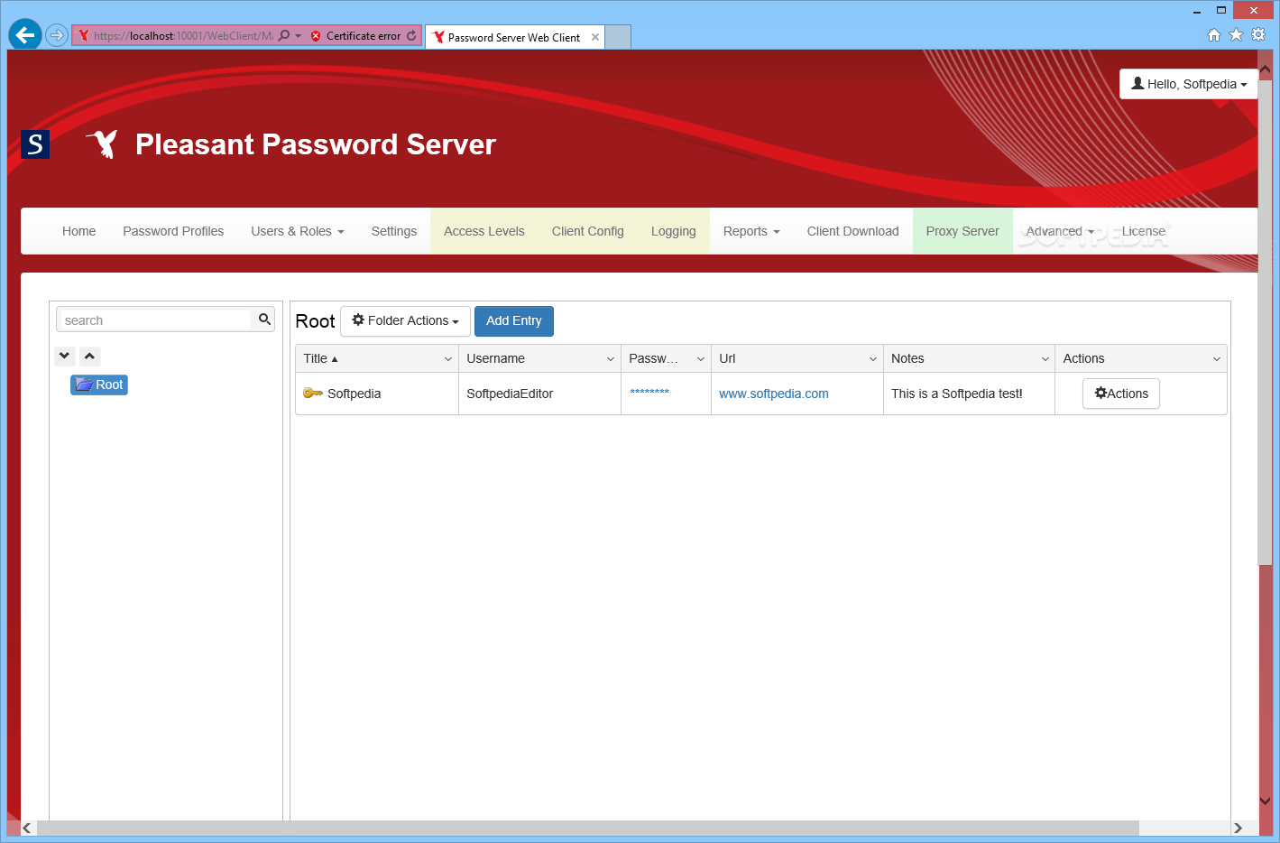Viewport: 1280px width, 843px height.
Task: Click the hummingbird Pleasant Password Server logo
Action: click(x=103, y=144)
